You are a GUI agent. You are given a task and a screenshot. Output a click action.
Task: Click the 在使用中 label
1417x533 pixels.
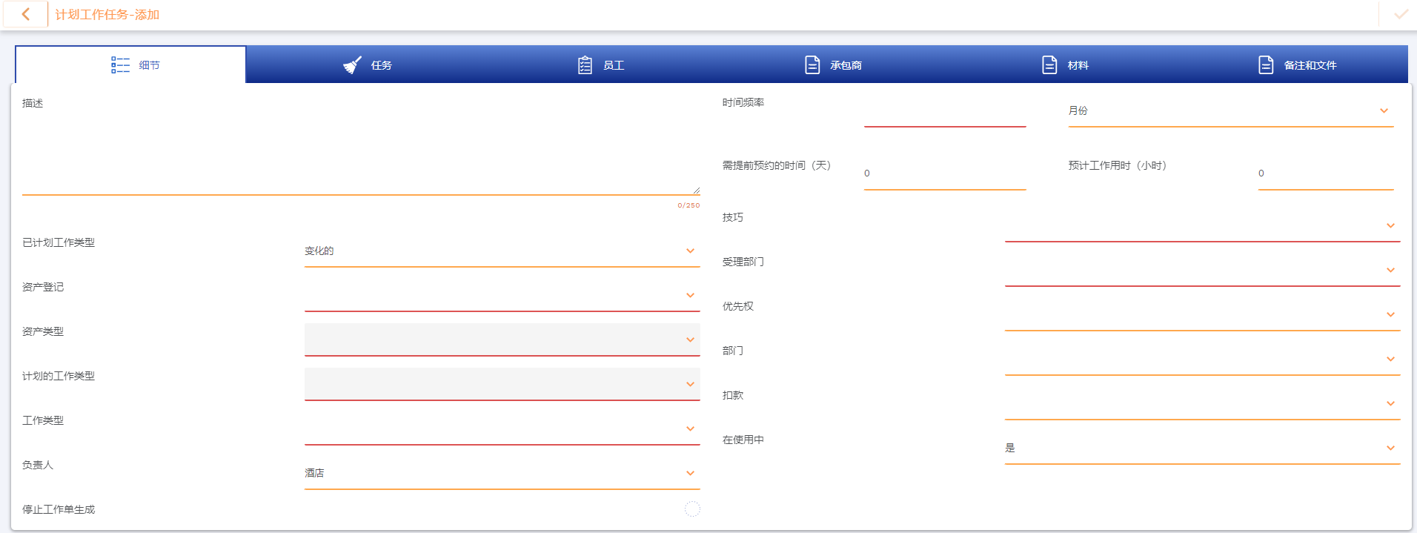(743, 440)
